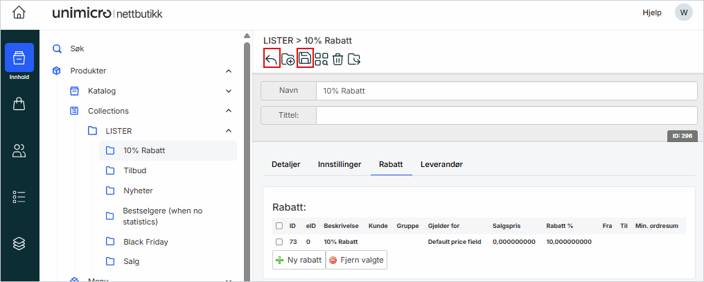Open the shopping bag sidebar section
This screenshot has width=704, height=282.
19,104
